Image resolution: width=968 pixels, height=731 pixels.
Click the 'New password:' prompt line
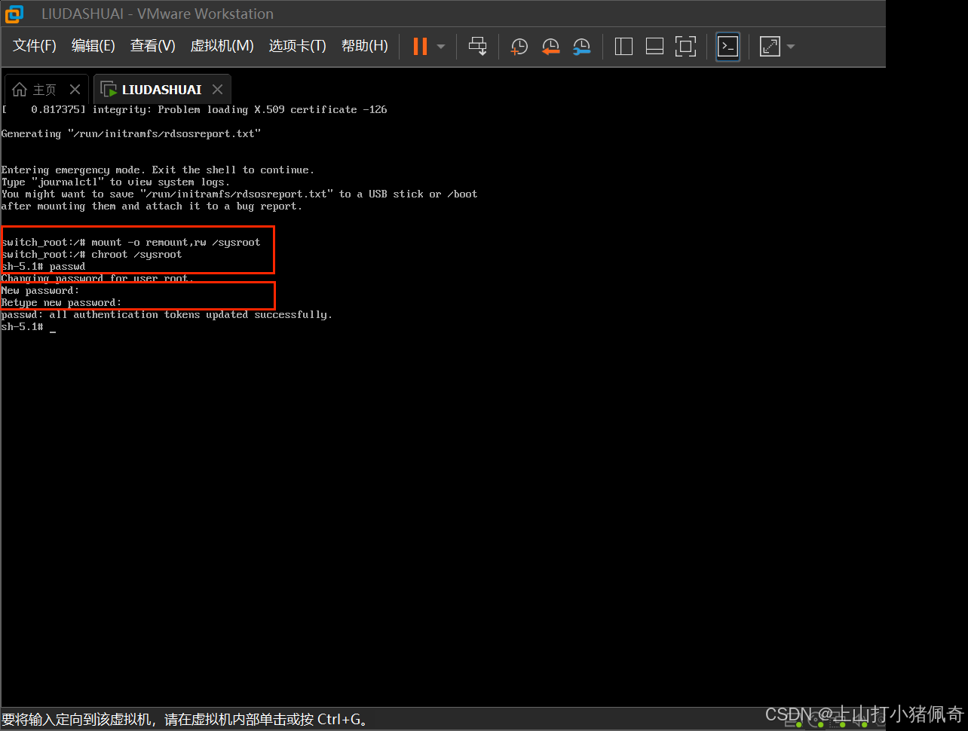tap(41, 291)
